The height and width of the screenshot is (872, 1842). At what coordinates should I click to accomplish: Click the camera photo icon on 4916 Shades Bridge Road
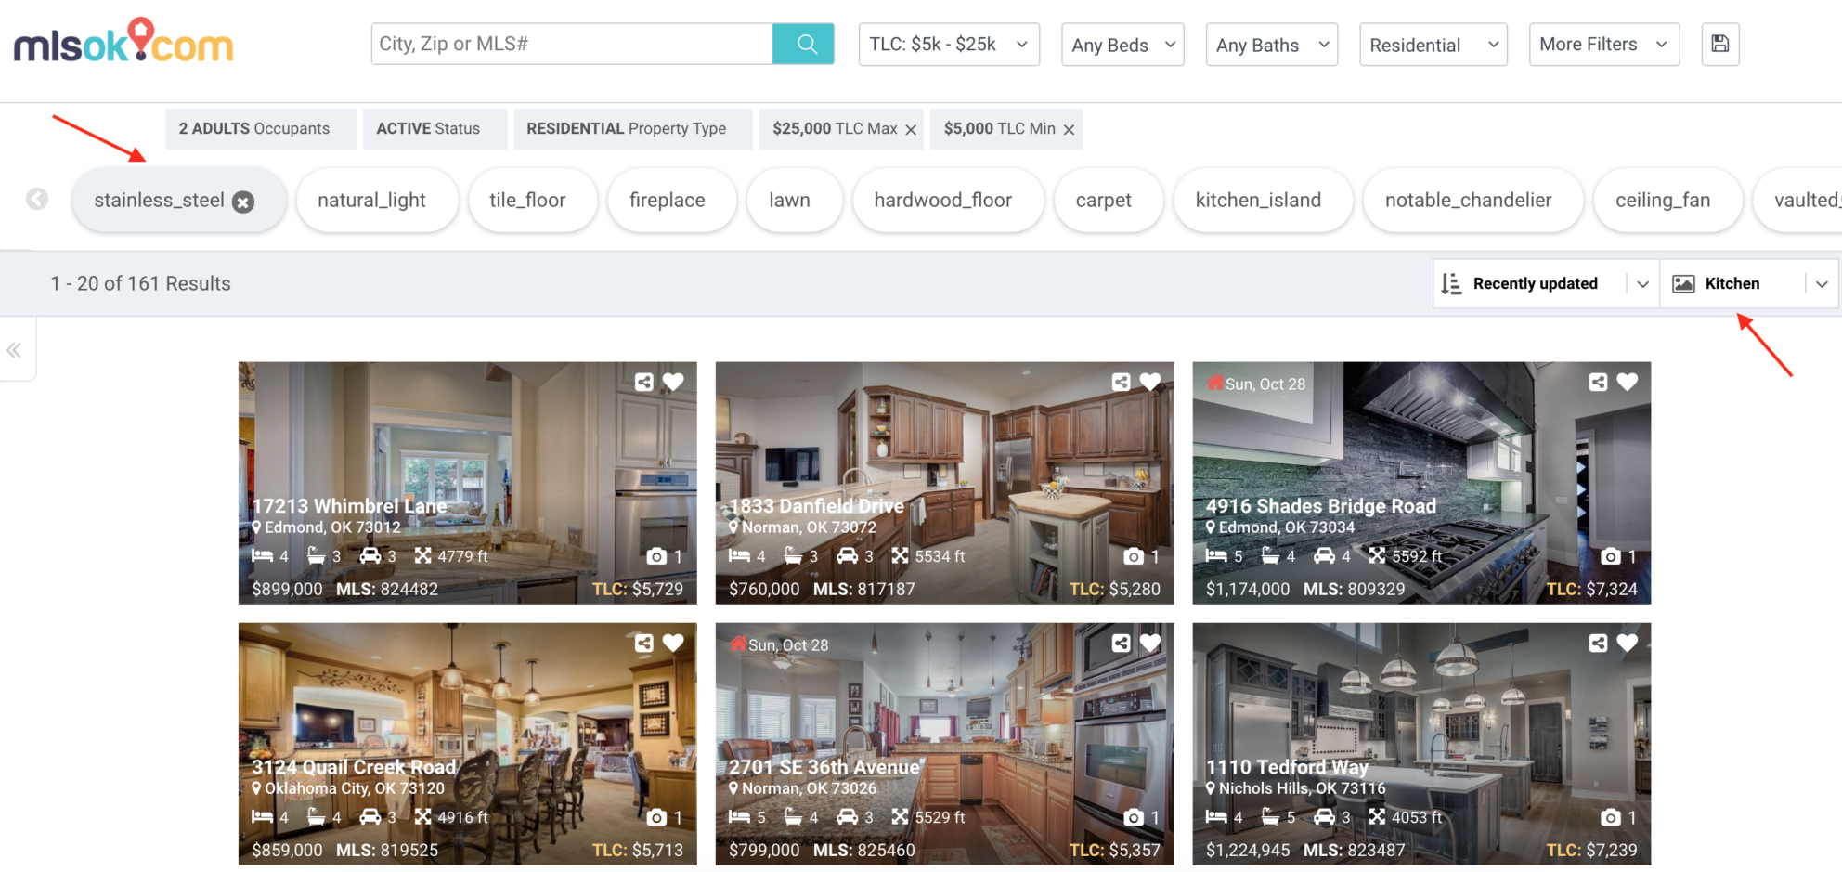click(x=1613, y=556)
